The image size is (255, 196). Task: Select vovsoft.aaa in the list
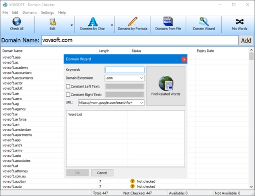[11, 57]
